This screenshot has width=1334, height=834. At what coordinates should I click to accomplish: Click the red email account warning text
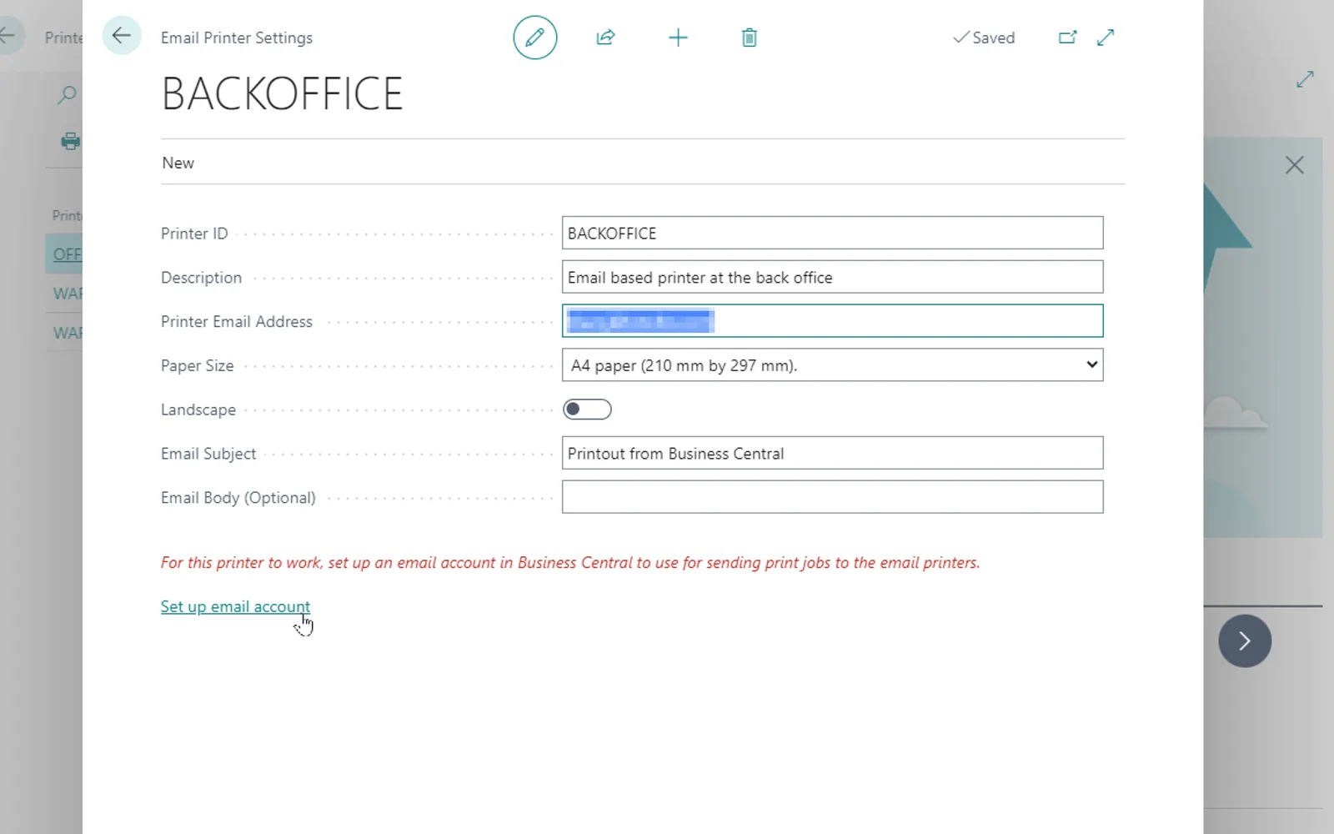(570, 563)
